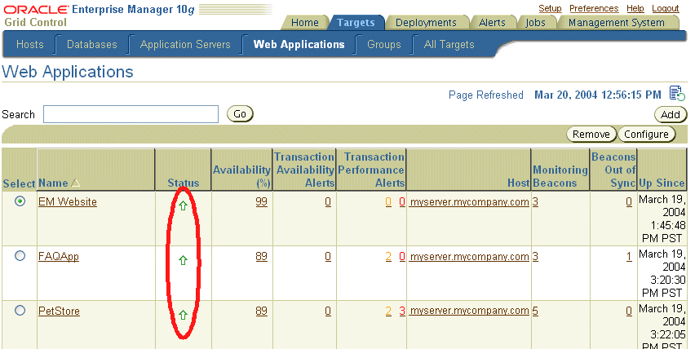
Task: Click the Transaction Performance Alerts header
Action: [x=371, y=170]
